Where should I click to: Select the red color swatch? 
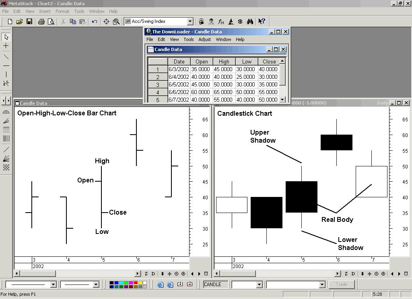[x=135, y=282]
